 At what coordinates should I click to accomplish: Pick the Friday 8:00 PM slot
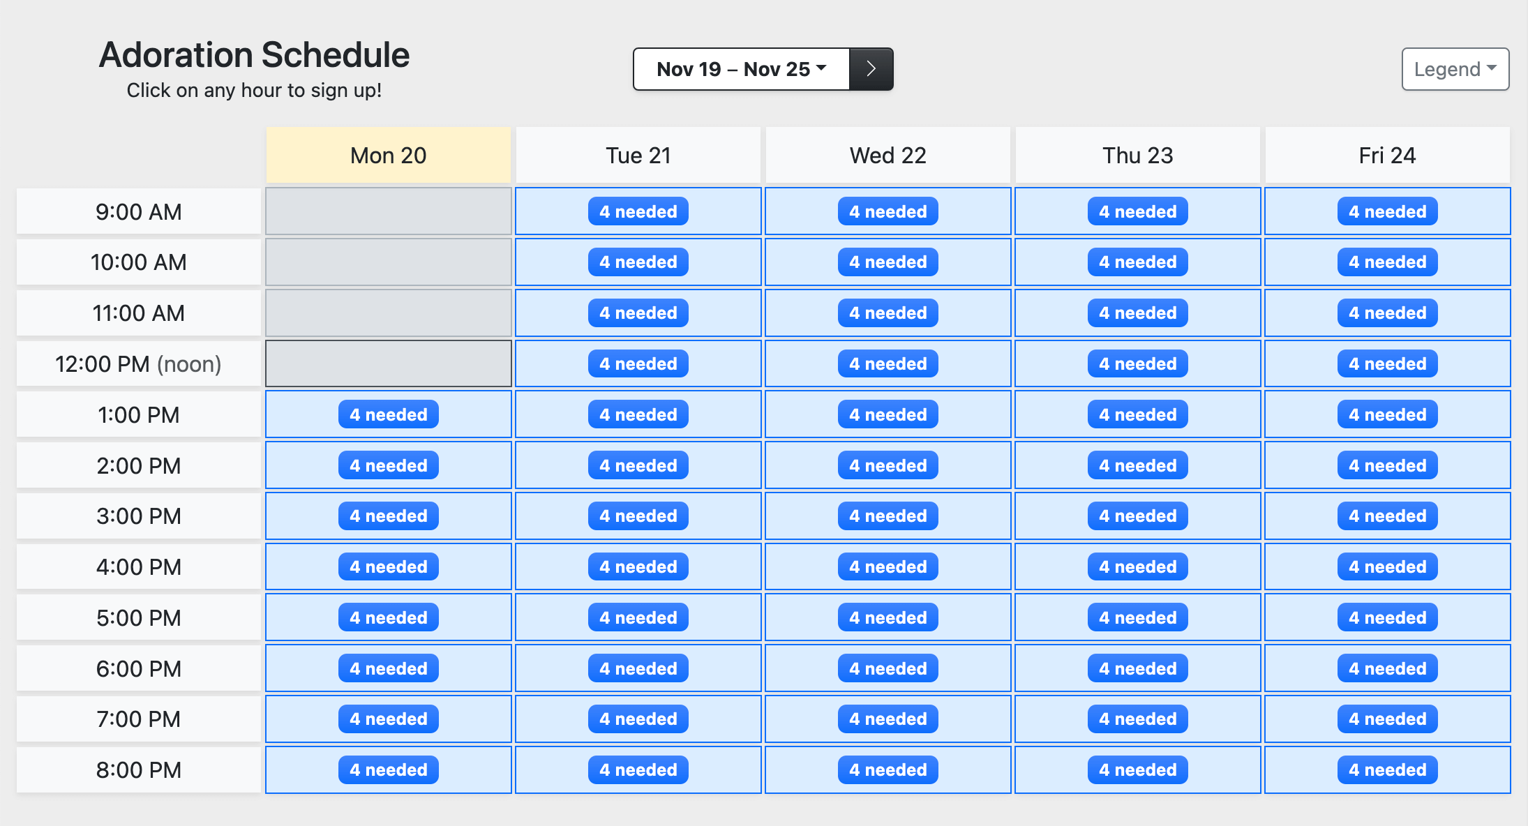click(1387, 769)
